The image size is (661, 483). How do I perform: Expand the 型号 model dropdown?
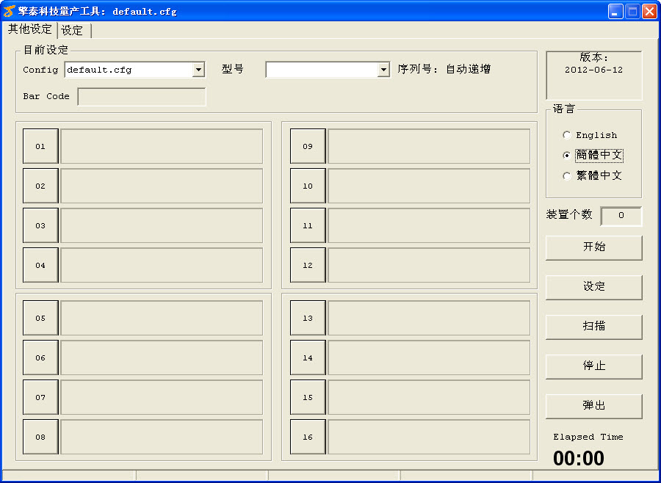[x=383, y=70]
